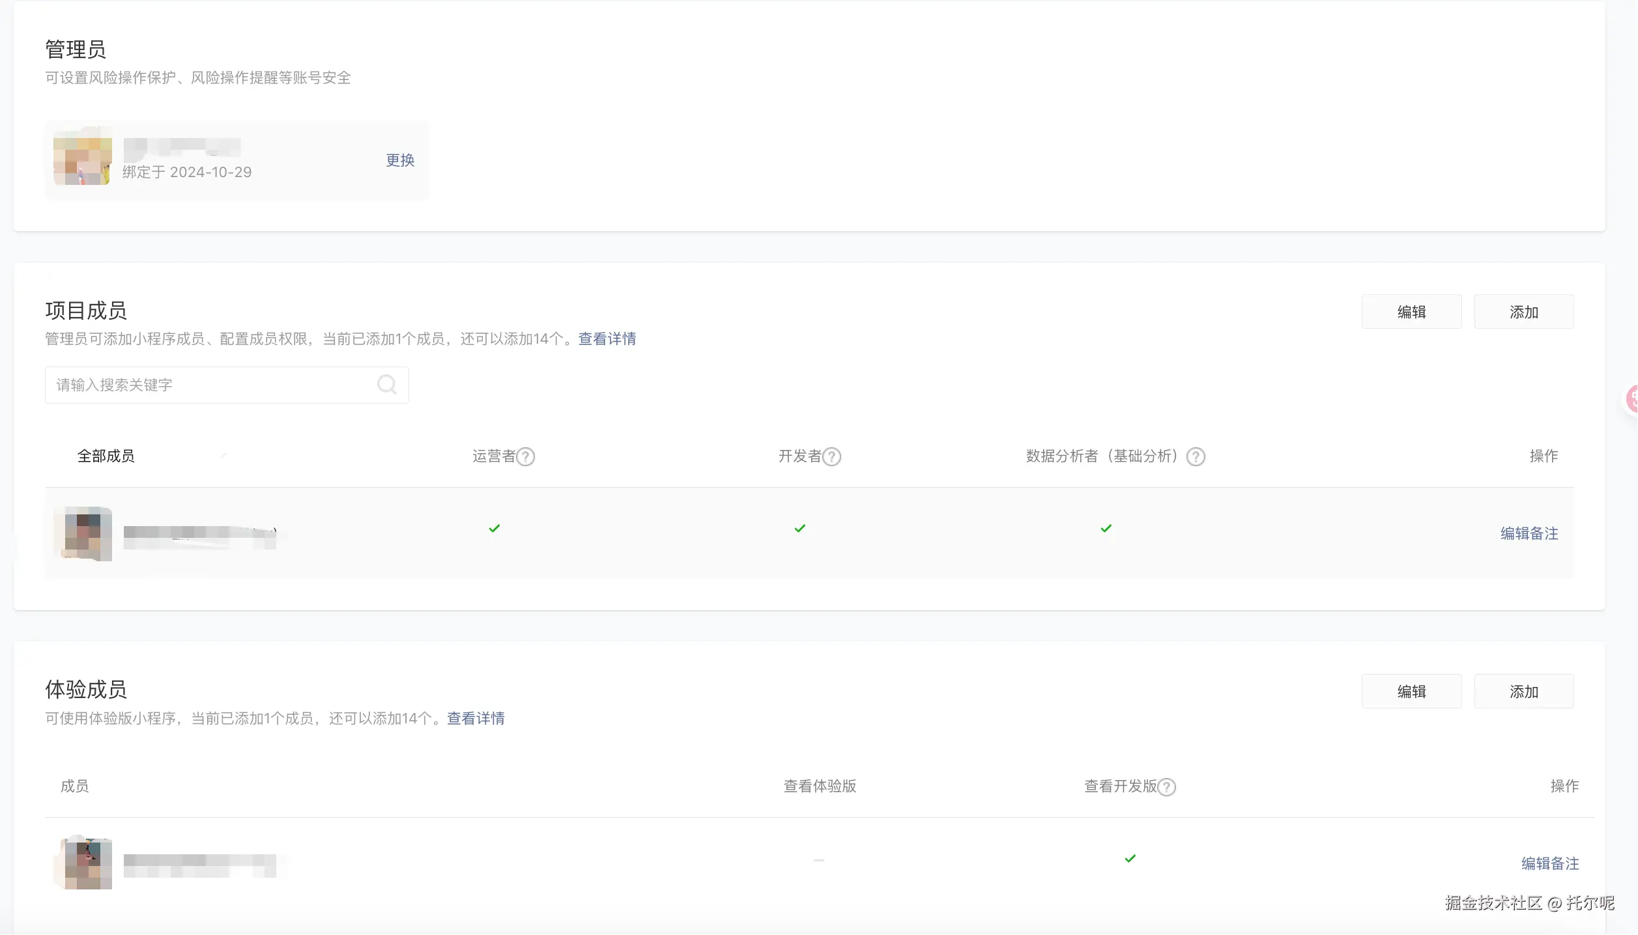Click the project member avatar
This screenshot has height=935, width=1638.
[85, 534]
